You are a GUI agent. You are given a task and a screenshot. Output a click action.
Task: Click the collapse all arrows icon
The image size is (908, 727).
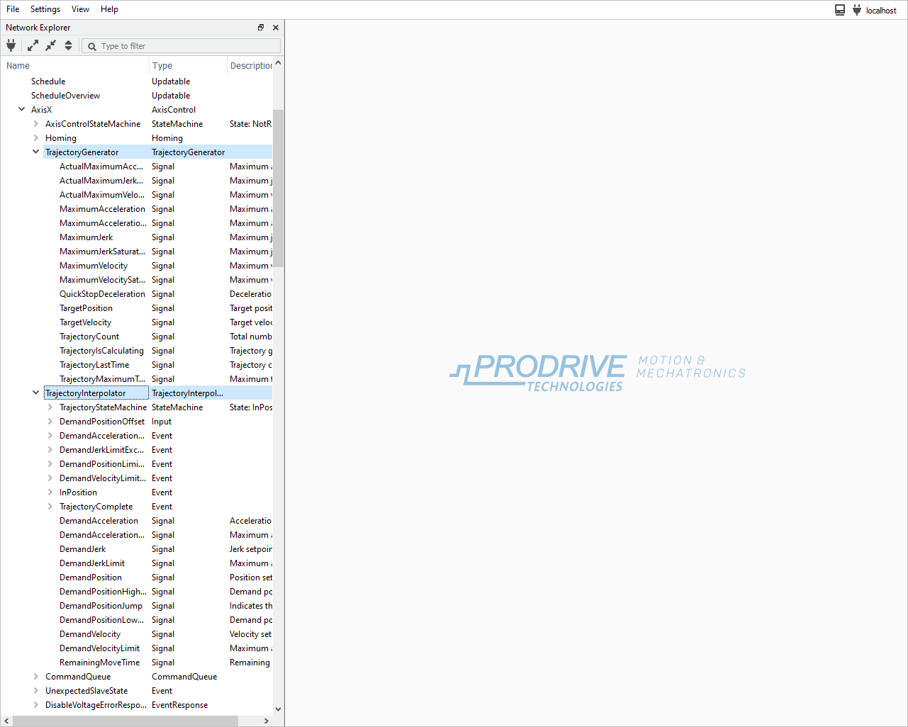(x=50, y=45)
